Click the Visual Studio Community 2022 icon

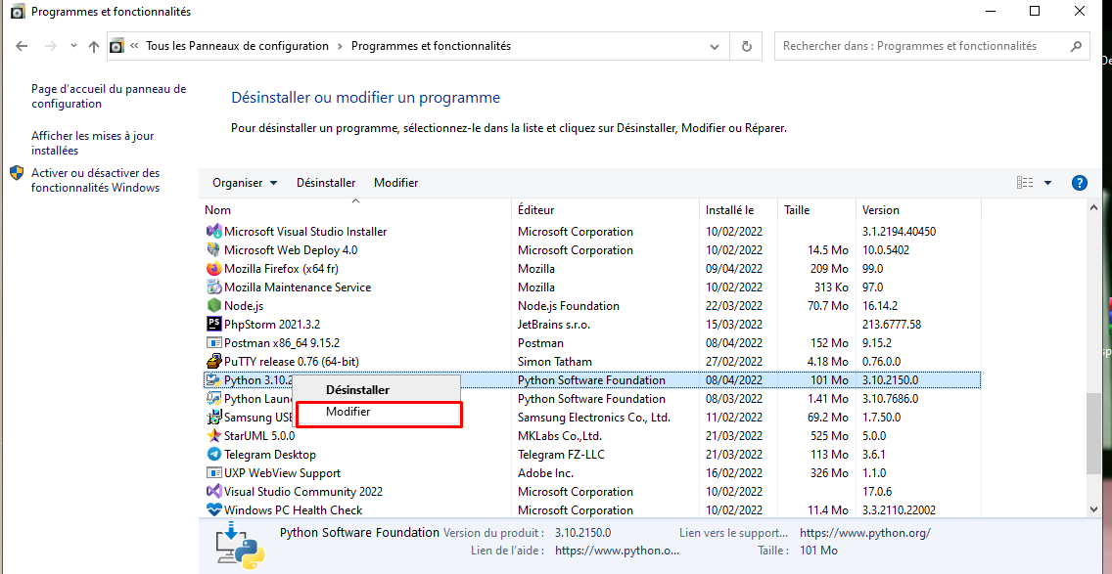(213, 491)
